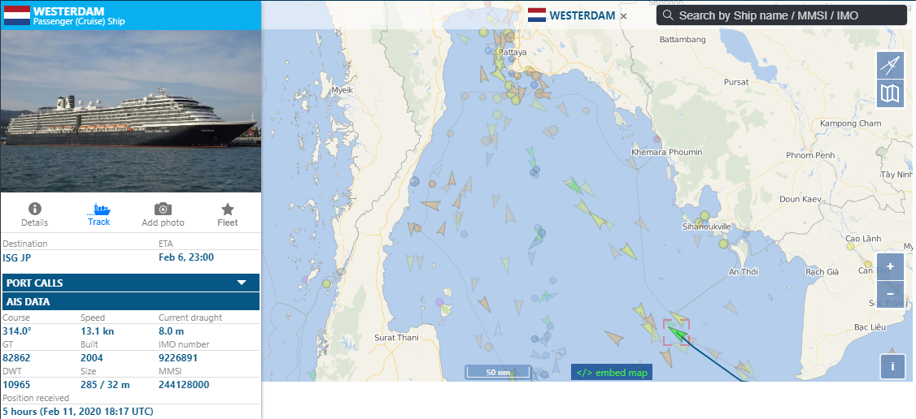This screenshot has width=916, height=419.
Task: Click the Surat Thani label on map
Action: [x=396, y=338]
